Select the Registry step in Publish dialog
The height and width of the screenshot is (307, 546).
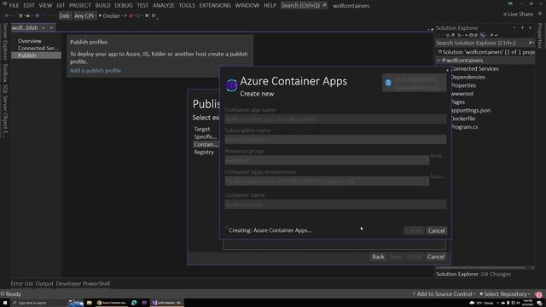tap(204, 152)
